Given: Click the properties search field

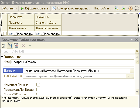Looking at the screenshot, I should (68, 51).
